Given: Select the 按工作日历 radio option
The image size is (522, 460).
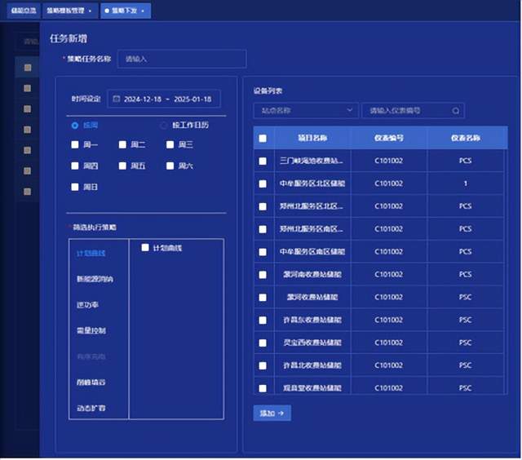Looking at the screenshot, I should tap(163, 126).
